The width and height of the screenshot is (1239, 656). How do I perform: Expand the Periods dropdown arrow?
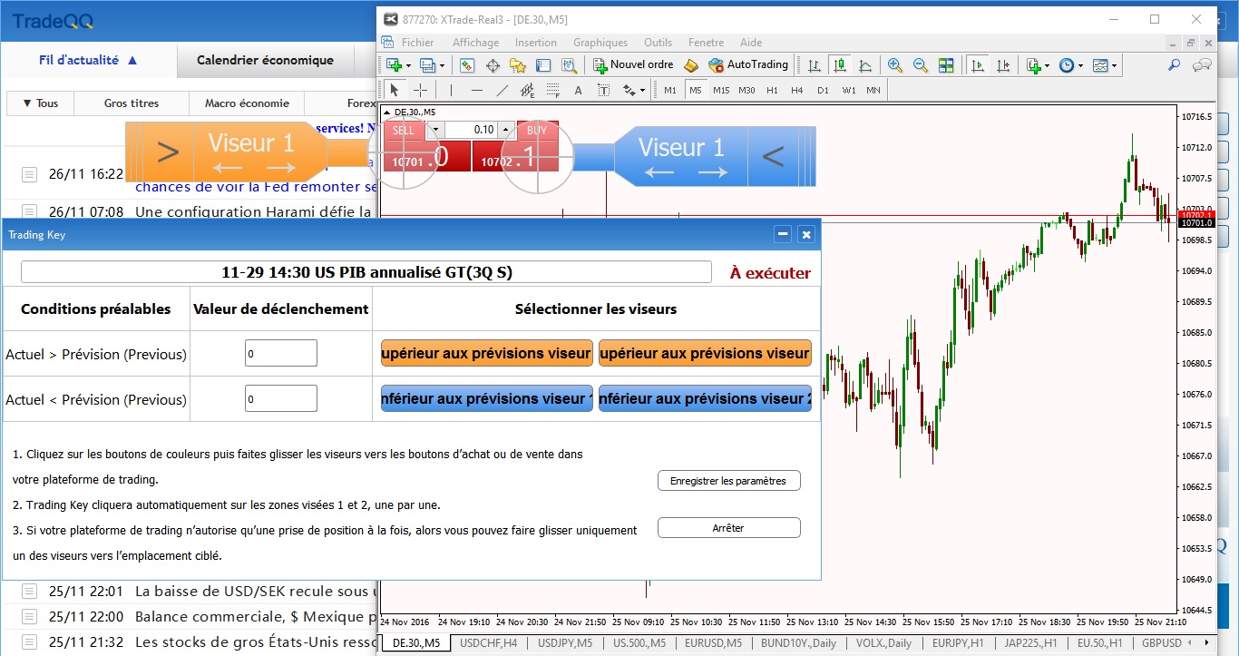pyautogui.click(x=1081, y=65)
